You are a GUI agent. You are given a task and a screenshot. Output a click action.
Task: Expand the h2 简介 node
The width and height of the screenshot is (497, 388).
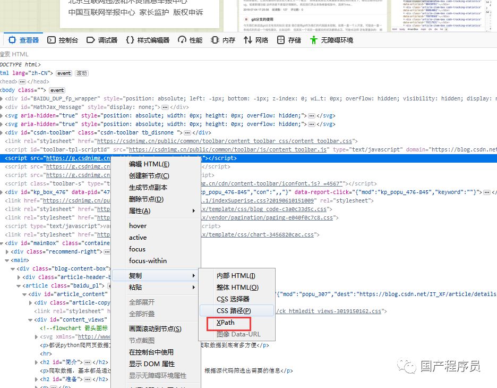[37, 362]
